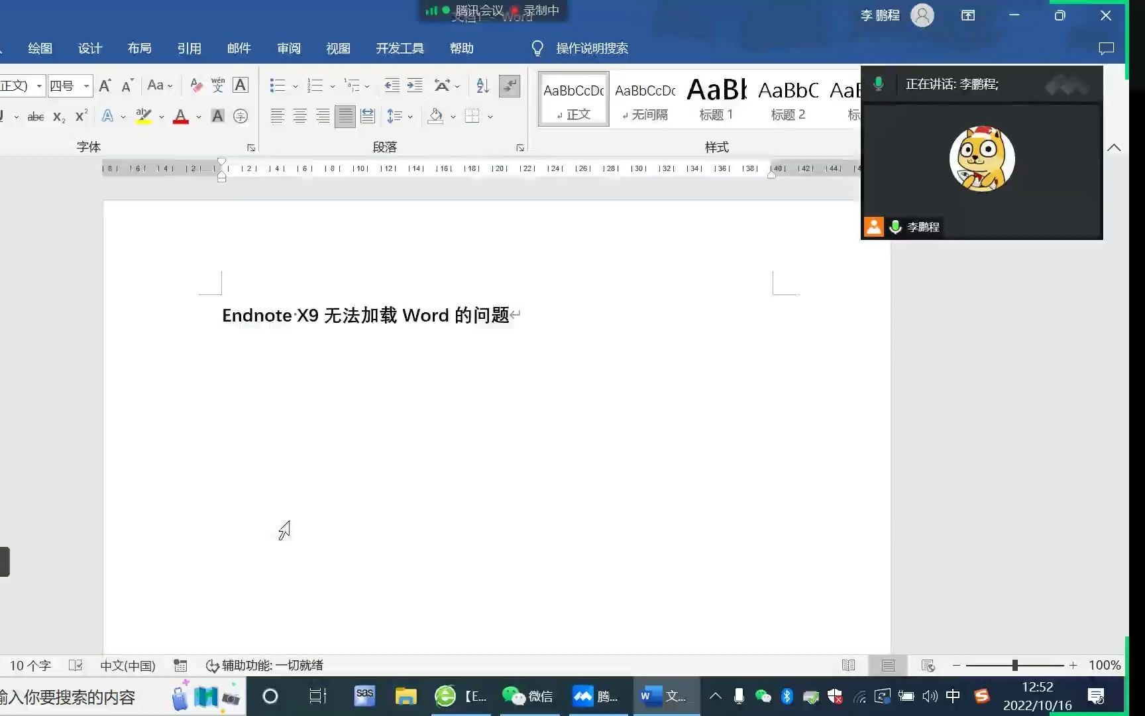Increase paragraph indent
The width and height of the screenshot is (1145, 716).
click(x=415, y=86)
